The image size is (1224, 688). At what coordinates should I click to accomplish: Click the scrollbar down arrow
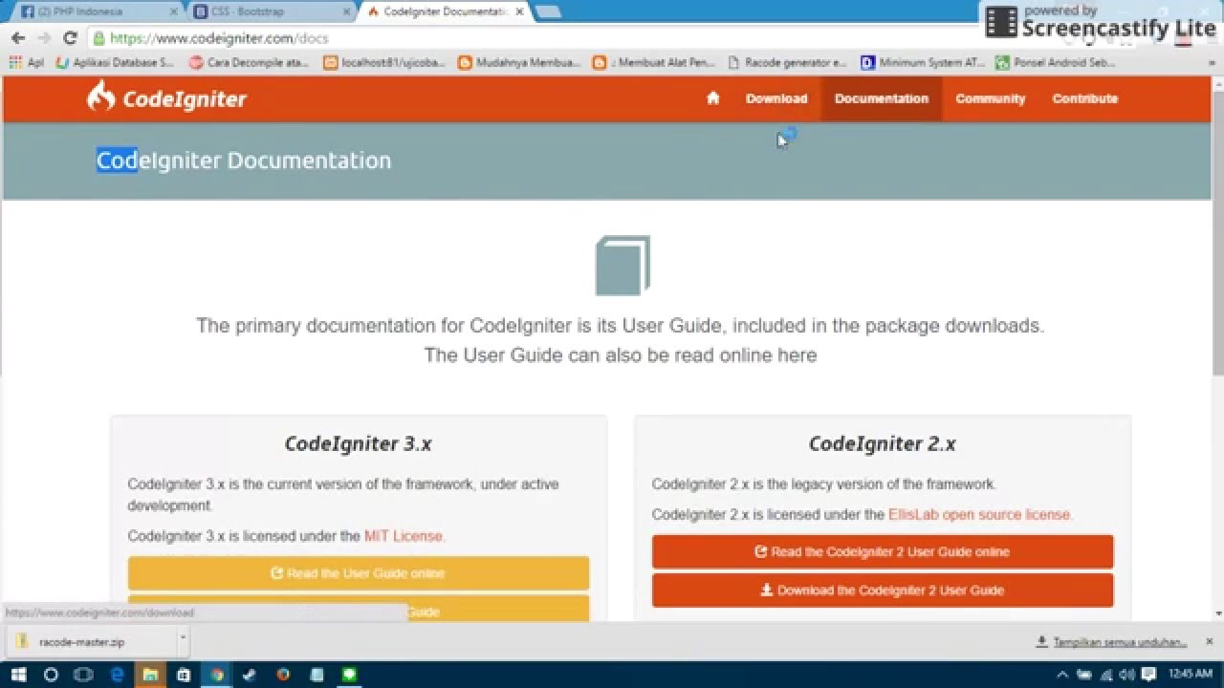pyautogui.click(x=1217, y=613)
